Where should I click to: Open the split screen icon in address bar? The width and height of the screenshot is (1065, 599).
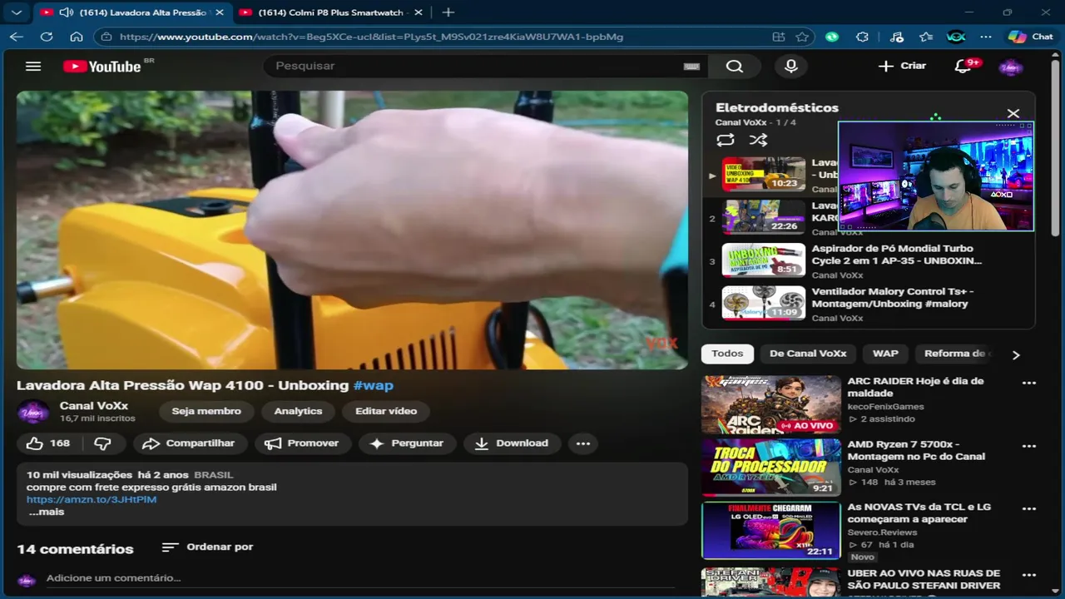778,37
